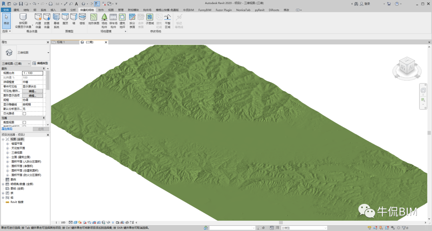Click the 视图比例 1:100 scale field
Image resolution: width=432 pixels, height=231 pixels.
[x=32, y=73]
